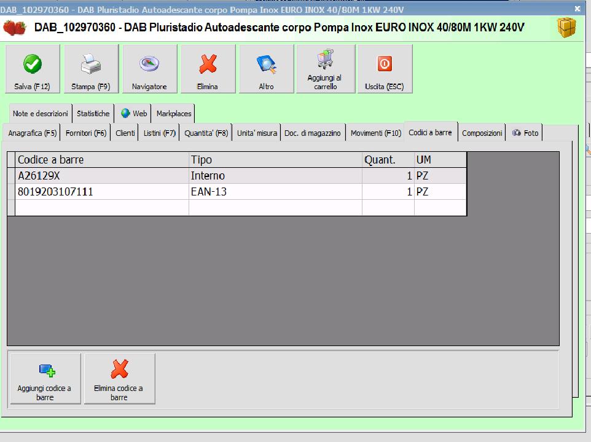The image size is (591, 442).
Task: Click Aggiungi codice a barre button
Action: click(x=45, y=379)
